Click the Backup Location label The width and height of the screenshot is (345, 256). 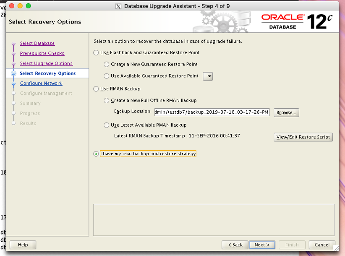tap(132, 111)
